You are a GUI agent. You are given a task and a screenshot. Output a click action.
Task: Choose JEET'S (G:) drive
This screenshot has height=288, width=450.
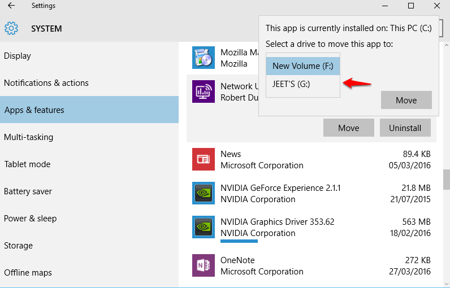(x=303, y=84)
